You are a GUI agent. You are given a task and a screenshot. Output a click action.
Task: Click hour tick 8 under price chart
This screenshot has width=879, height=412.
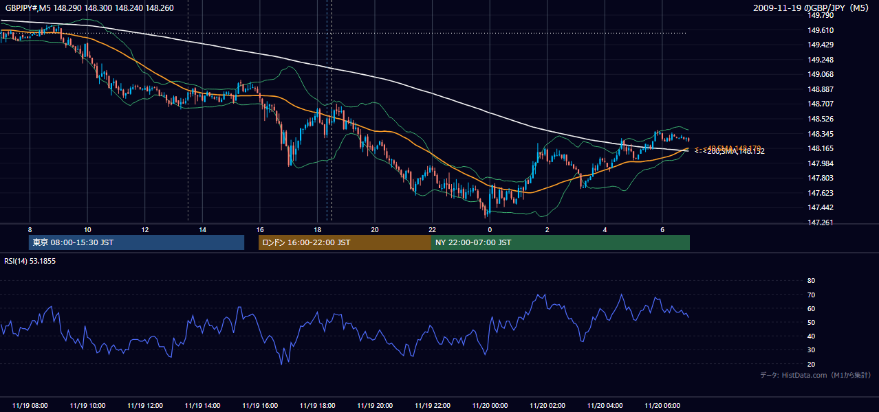click(x=30, y=229)
